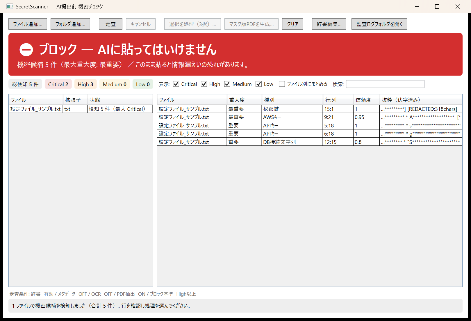
Task: Click position cell 9:21
Action: 338,117
